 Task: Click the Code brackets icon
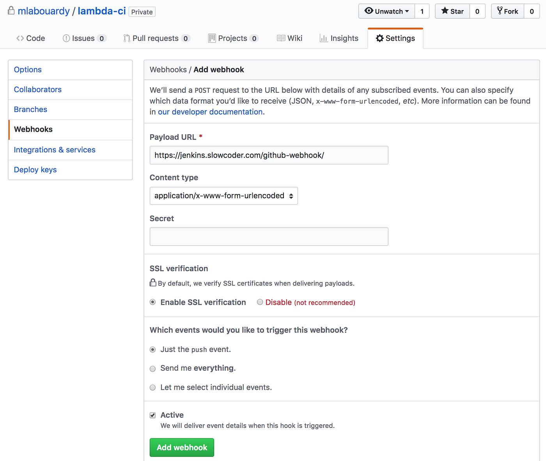tap(20, 38)
